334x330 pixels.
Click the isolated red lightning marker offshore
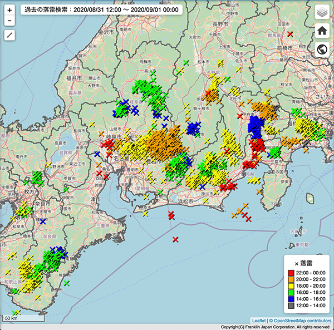(175, 239)
